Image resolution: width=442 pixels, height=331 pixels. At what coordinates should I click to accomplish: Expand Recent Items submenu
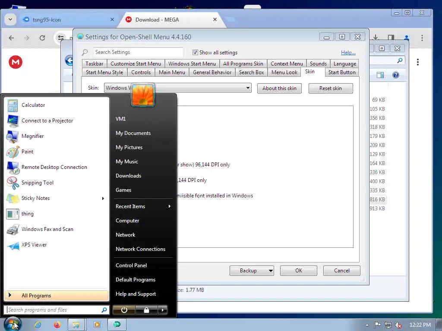[169, 206]
